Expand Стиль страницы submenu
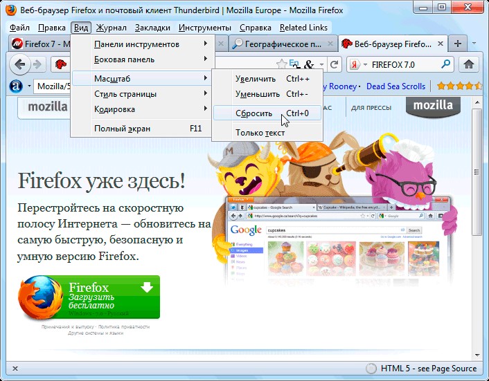 (x=143, y=94)
